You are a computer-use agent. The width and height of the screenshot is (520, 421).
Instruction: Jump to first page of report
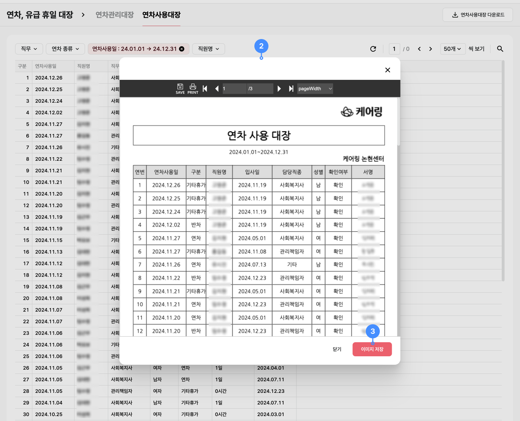tap(205, 89)
